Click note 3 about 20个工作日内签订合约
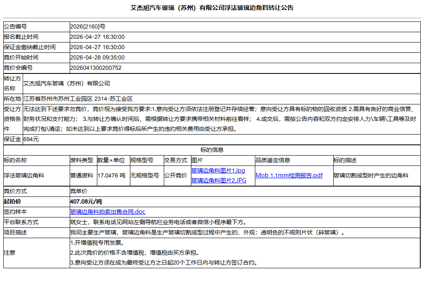 pos(165,263)
